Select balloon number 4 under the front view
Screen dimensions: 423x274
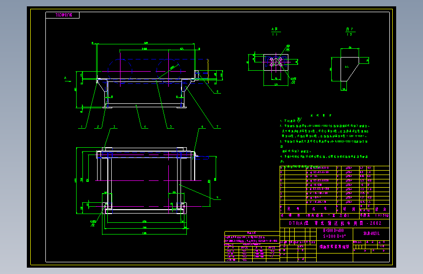pyautogui.click(x=145, y=126)
